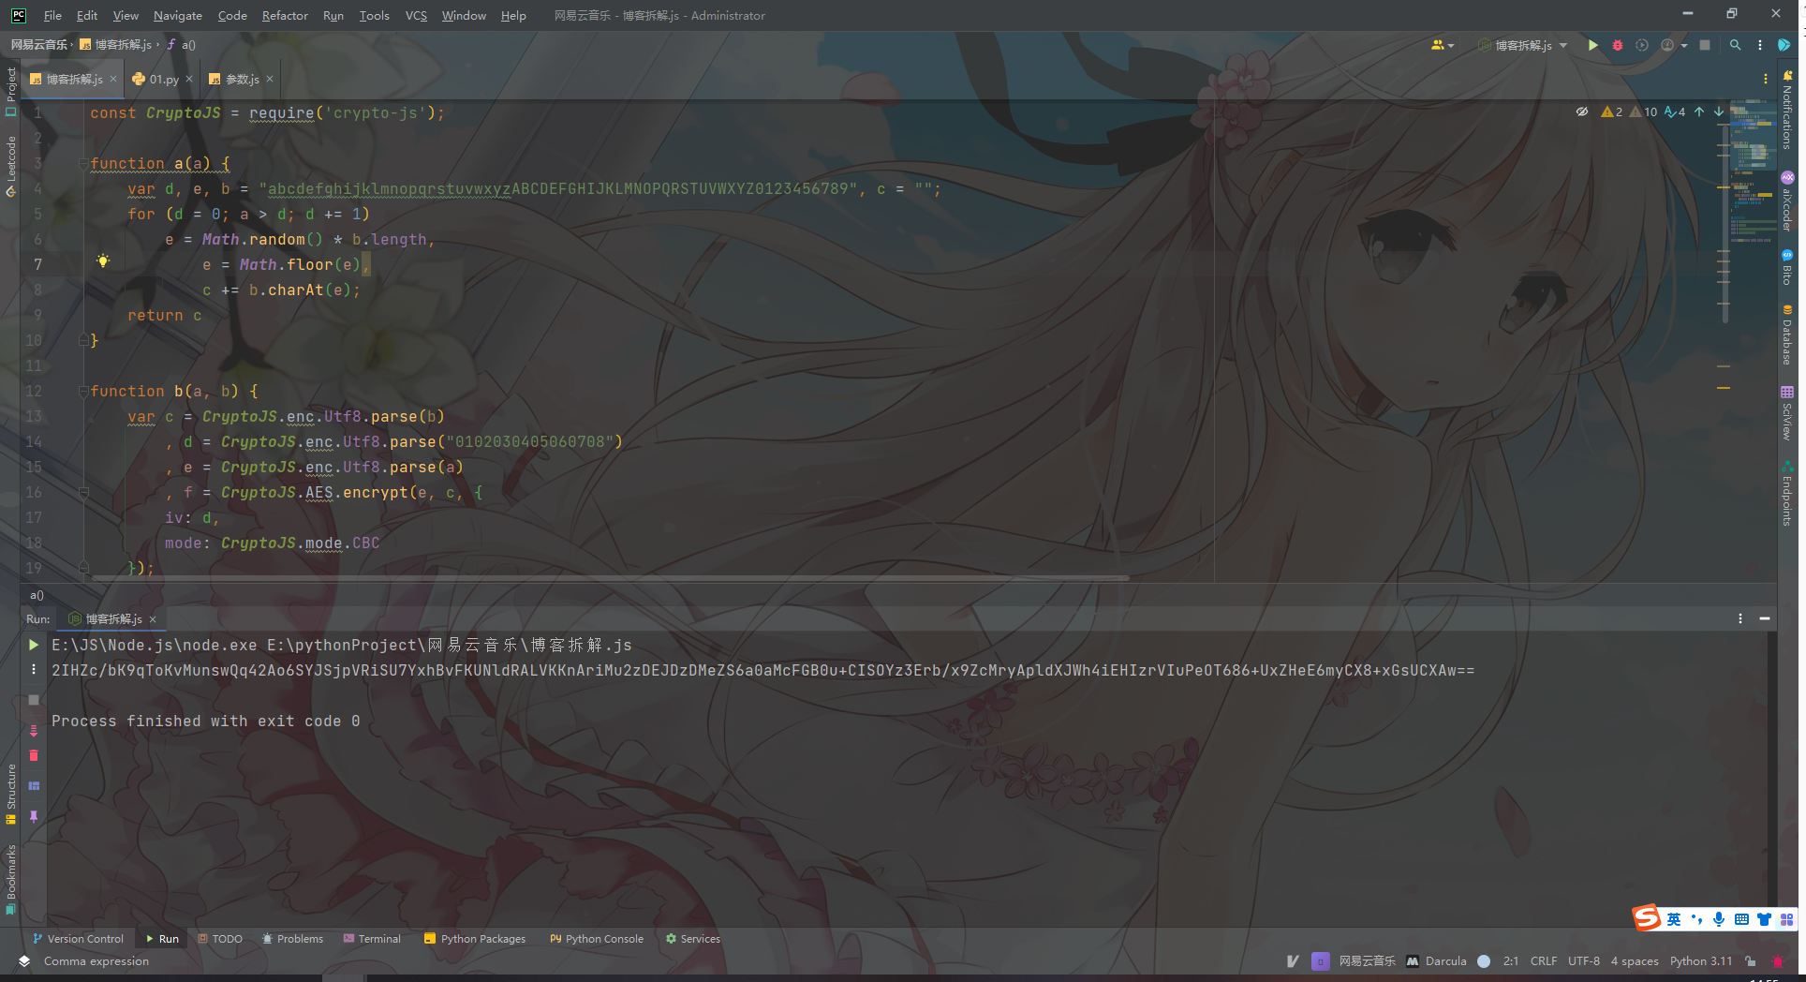Click the profiler run icon in toolbar
Image resolution: width=1806 pixels, height=982 pixels.
(x=1667, y=45)
